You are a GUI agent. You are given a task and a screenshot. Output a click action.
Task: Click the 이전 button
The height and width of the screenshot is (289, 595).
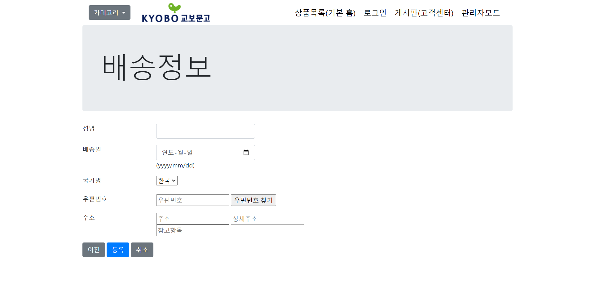pyautogui.click(x=94, y=250)
